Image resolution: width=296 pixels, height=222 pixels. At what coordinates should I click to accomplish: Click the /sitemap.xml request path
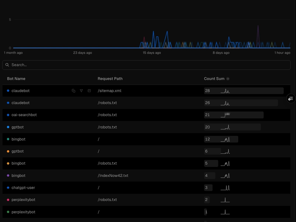tap(110, 91)
